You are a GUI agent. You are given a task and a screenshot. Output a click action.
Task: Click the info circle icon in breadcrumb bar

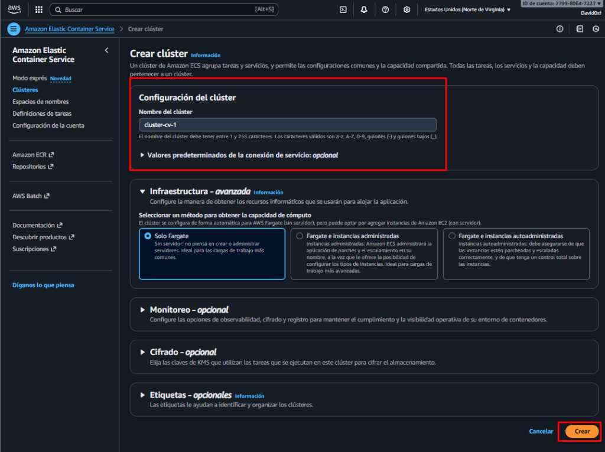560,29
